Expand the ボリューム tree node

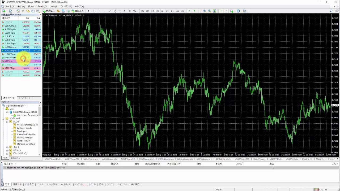pos(7,150)
